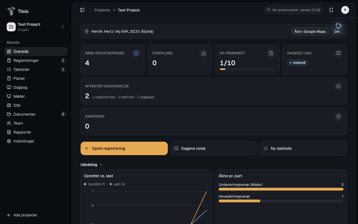This screenshot has height=224, width=358.
Task: Open Indstillinger settings
Action: [36, 141]
